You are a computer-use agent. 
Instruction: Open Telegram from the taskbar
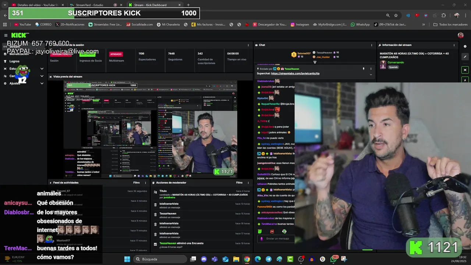[269, 259]
